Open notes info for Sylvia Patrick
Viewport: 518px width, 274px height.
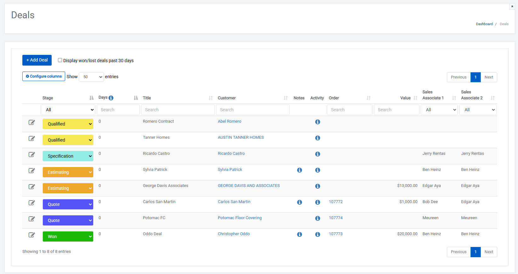tap(299, 170)
